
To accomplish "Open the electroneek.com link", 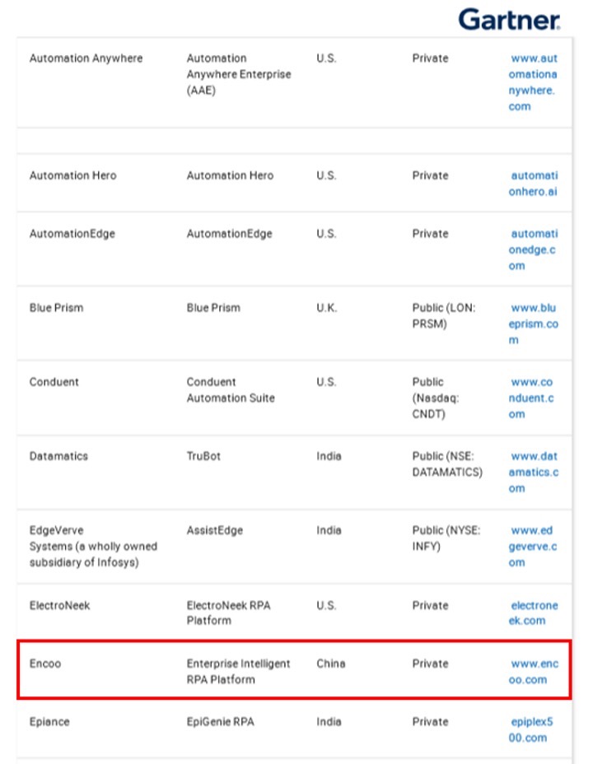I will point(533,613).
